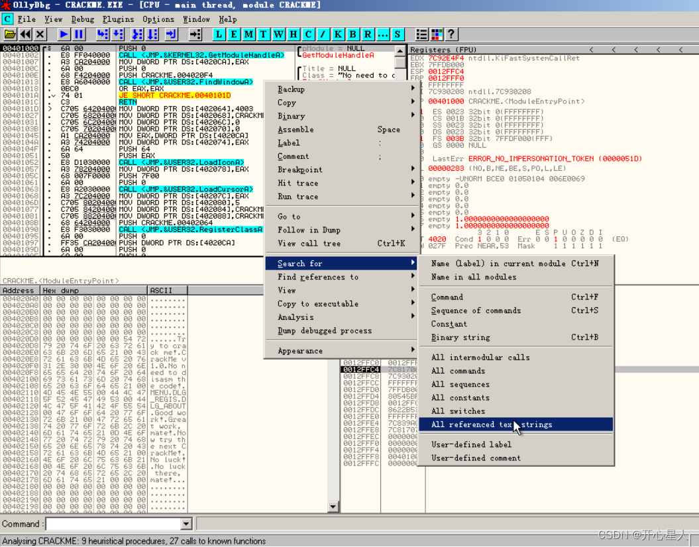Open Breakpoints window with B button

click(352, 34)
